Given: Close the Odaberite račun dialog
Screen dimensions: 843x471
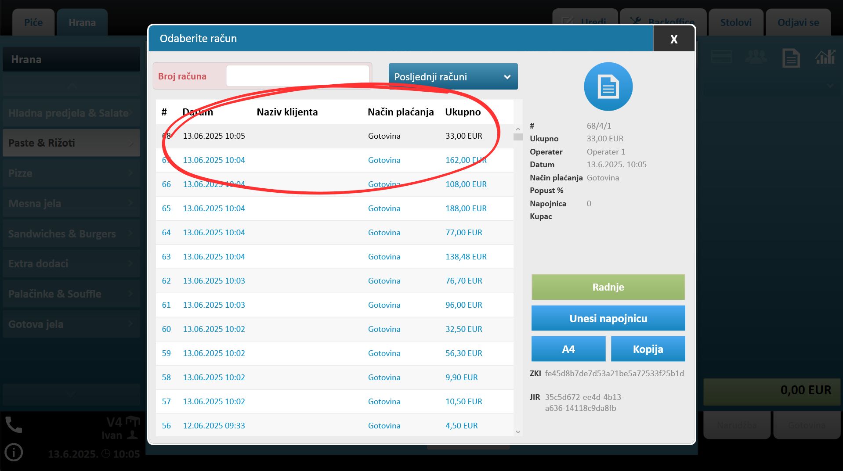Looking at the screenshot, I should [673, 39].
